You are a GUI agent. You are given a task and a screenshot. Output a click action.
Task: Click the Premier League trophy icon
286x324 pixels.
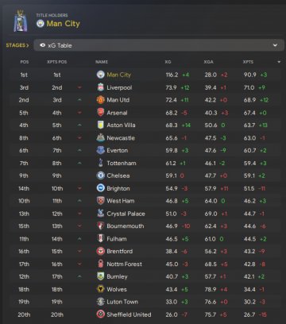tap(21, 21)
